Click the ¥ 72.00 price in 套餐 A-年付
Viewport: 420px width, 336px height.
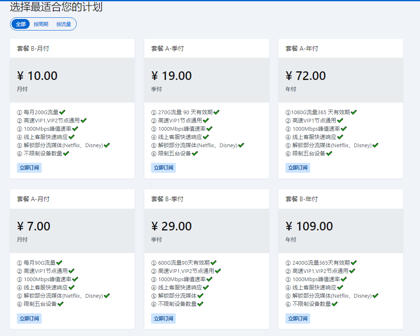pos(305,76)
